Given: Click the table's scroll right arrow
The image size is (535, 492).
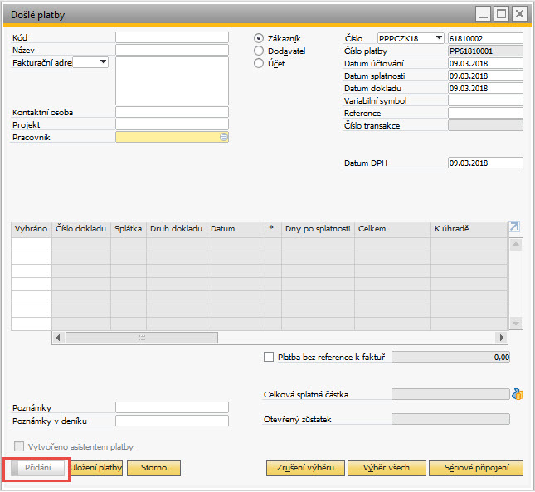Looking at the screenshot, I should click(x=501, y=338).
